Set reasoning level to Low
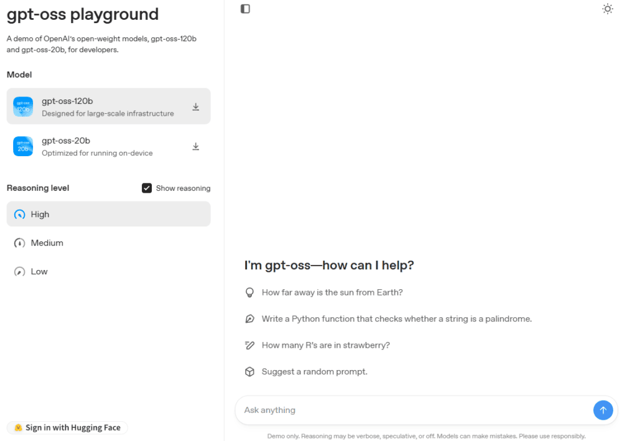 108,271
